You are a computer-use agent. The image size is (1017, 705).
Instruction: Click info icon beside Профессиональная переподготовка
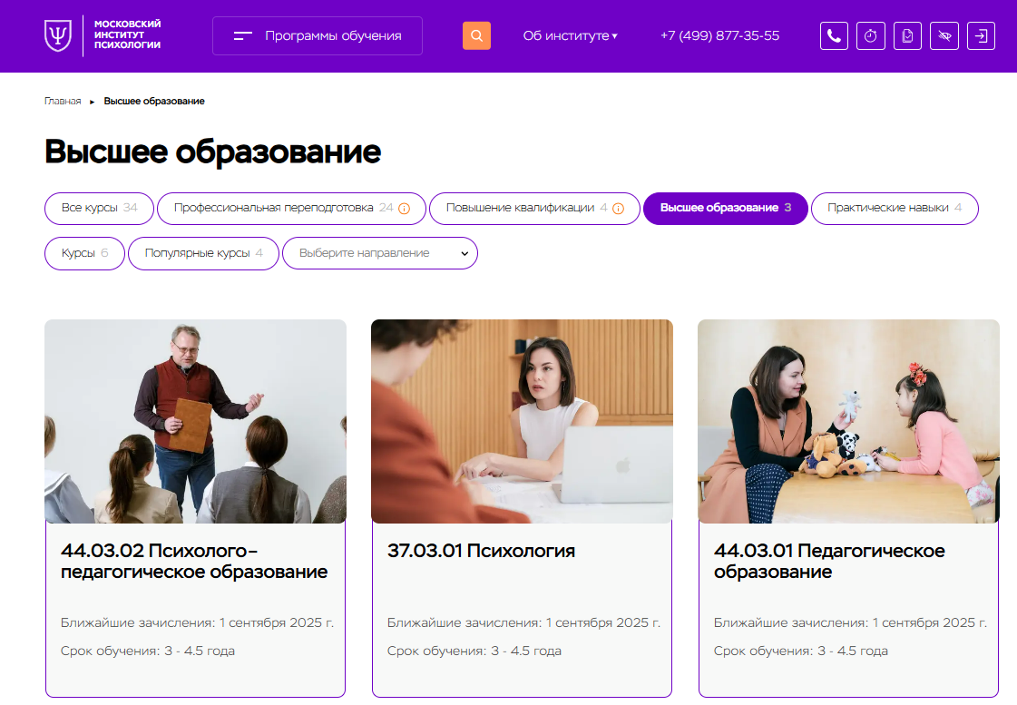pyautogui.click(x=404, y=208)
